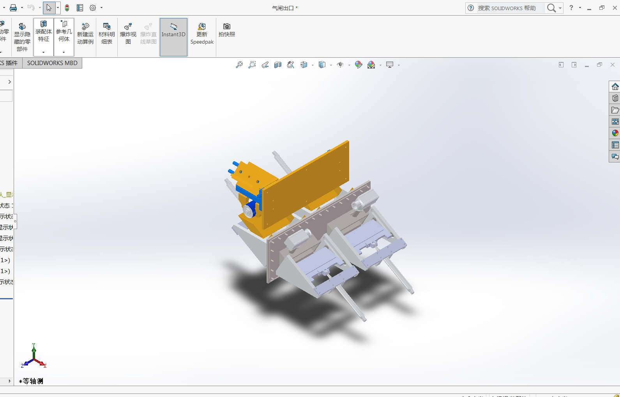Toggle the Section View icon

pyautogui.click(x=278, y=65)
